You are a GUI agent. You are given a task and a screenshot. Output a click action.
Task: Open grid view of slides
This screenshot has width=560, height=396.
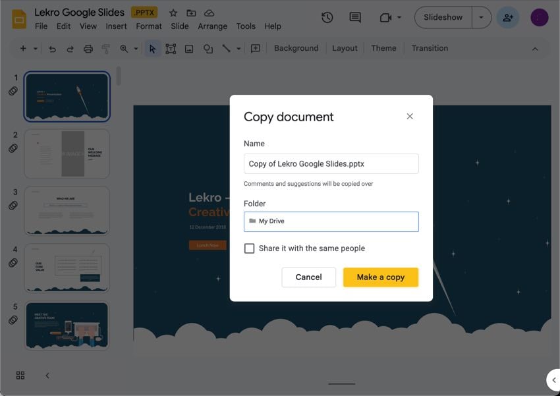coord(20,375)
